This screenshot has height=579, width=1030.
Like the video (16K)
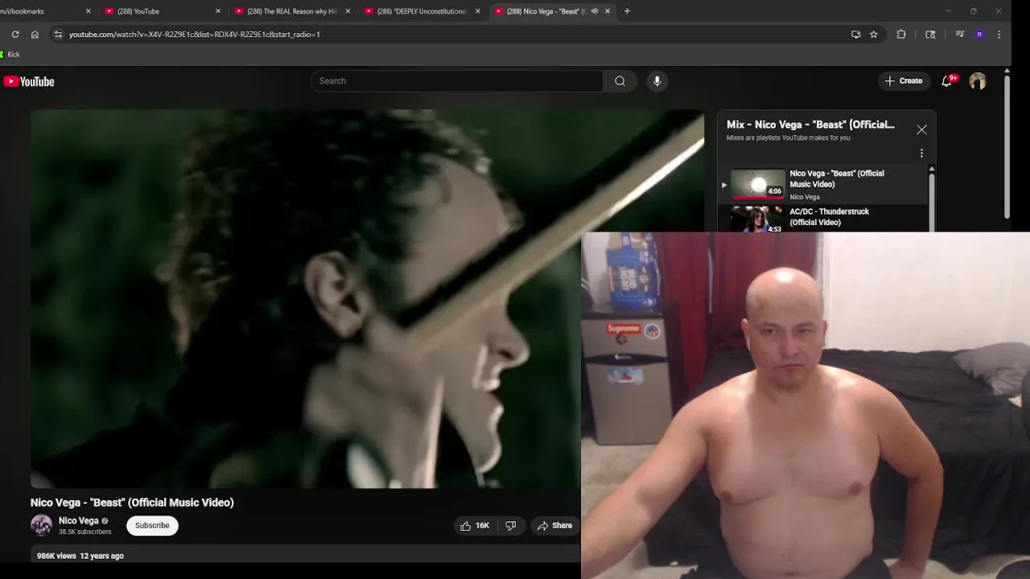click(x=475, y=526)
